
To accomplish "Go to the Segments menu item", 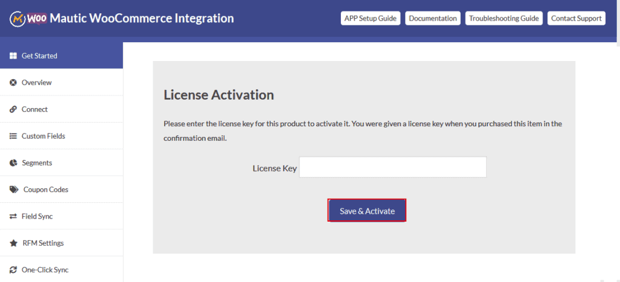I will tap(61, 163).
